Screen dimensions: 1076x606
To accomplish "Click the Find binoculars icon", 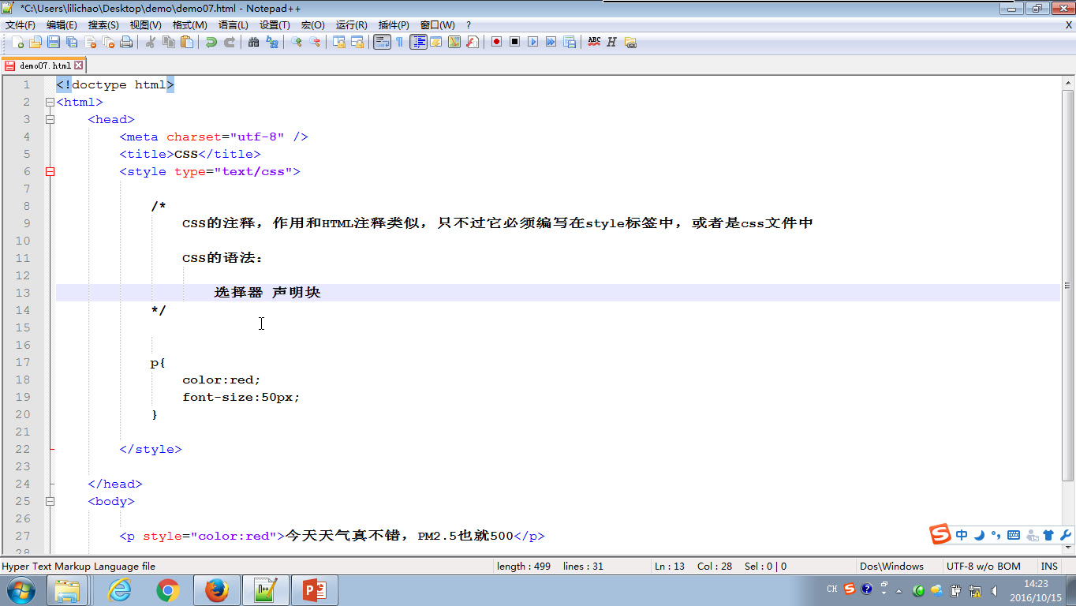I will [254, 42].
